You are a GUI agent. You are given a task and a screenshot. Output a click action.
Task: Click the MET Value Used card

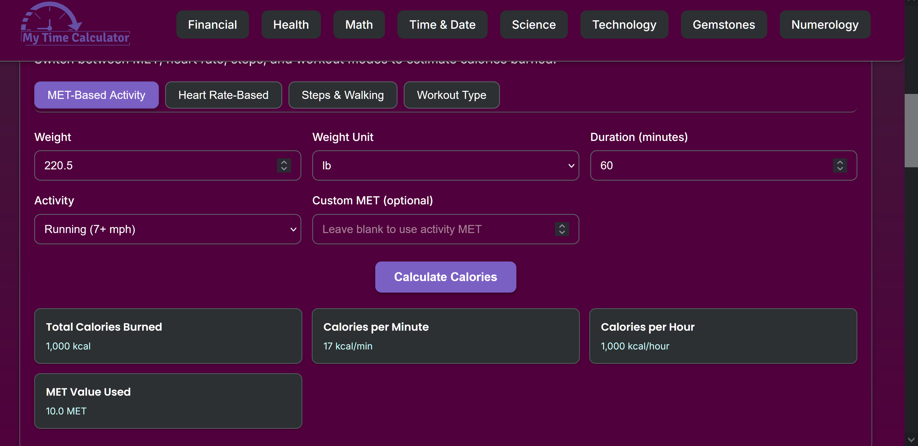[168, 401]
